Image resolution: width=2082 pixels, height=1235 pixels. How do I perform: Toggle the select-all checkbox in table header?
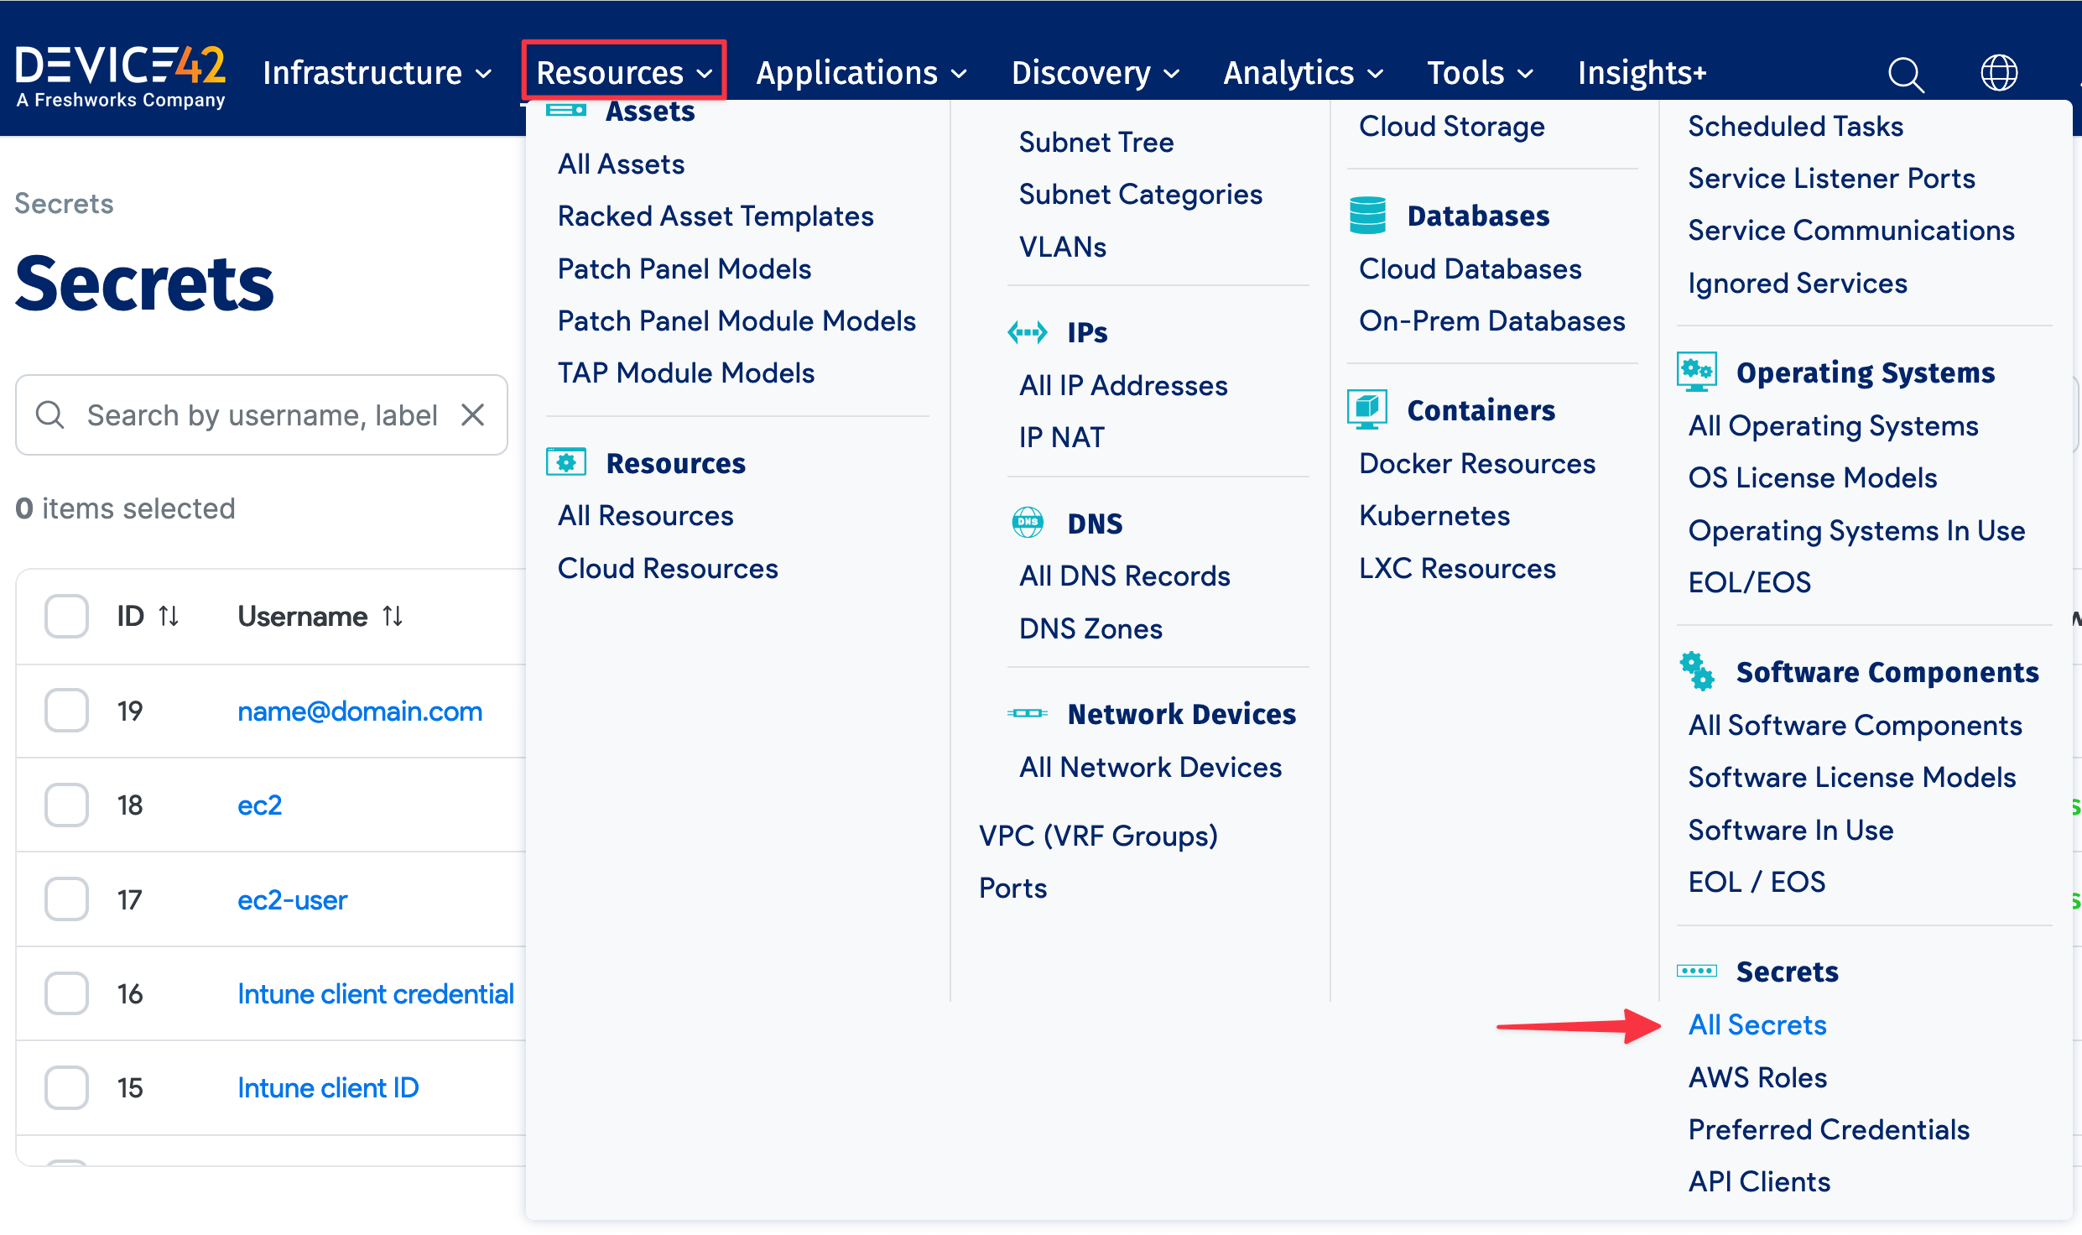click(67, 617)
